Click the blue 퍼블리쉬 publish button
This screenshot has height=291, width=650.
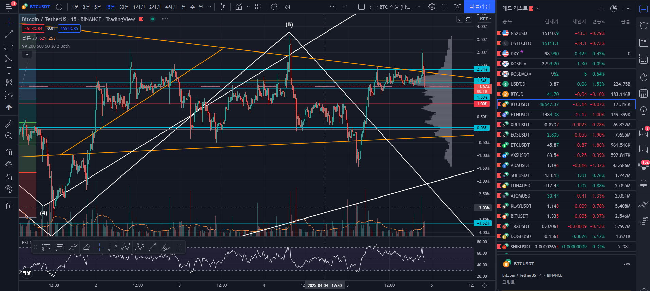tap(479, 7)
